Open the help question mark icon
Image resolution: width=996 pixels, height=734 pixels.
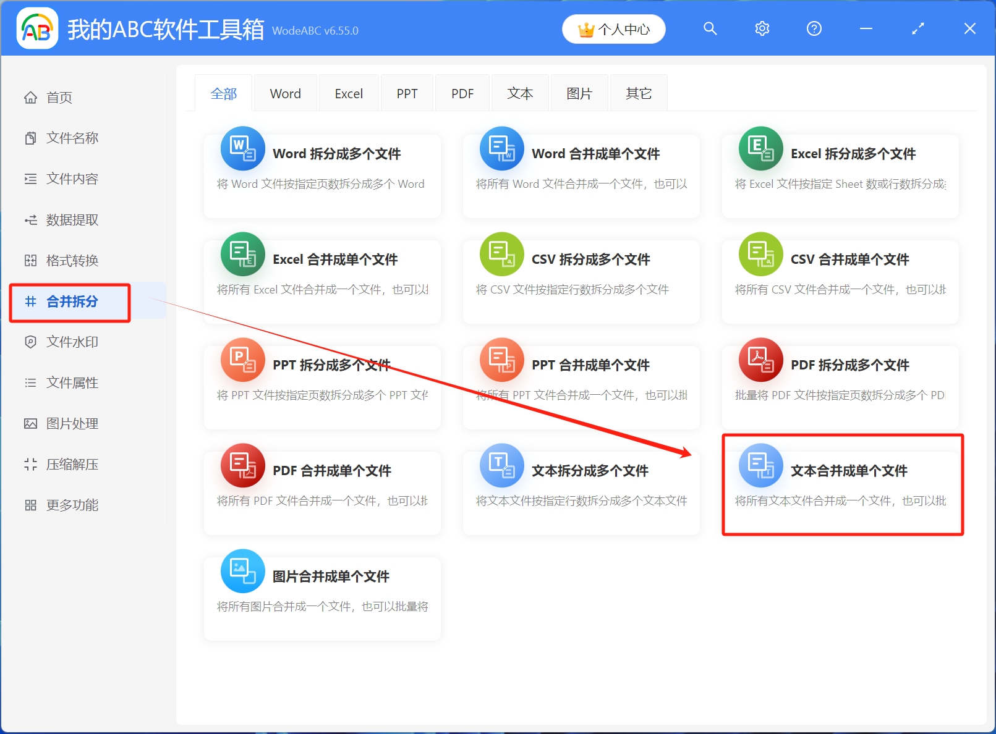click(x=814, y=28)
